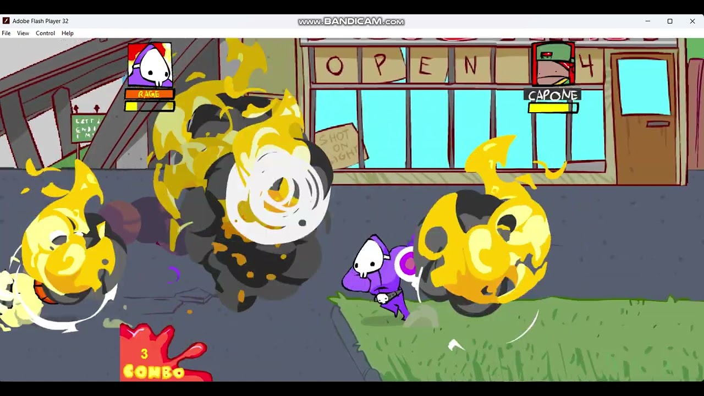
Task: Maximize the Flash Player window
Action: (x=670, y=21)
